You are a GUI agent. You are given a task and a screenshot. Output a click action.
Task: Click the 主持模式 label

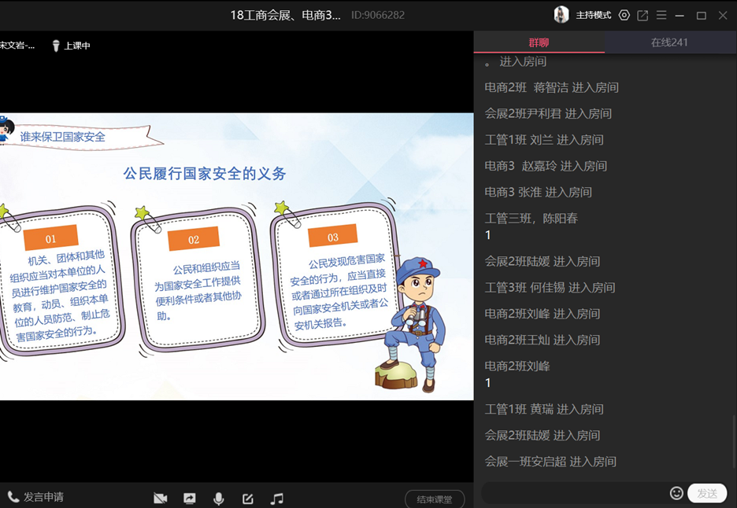pyautogui.click(x=594, y=15)
